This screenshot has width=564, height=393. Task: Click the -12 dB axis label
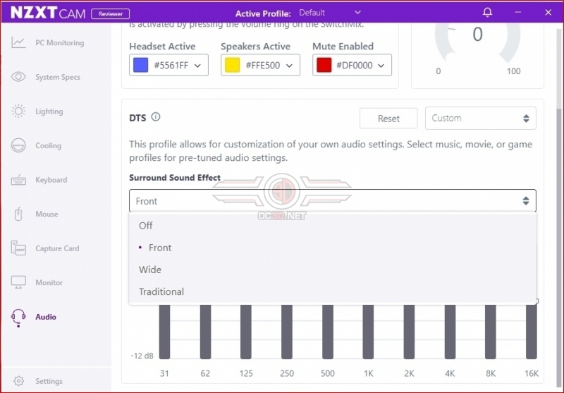click(142, 356)
